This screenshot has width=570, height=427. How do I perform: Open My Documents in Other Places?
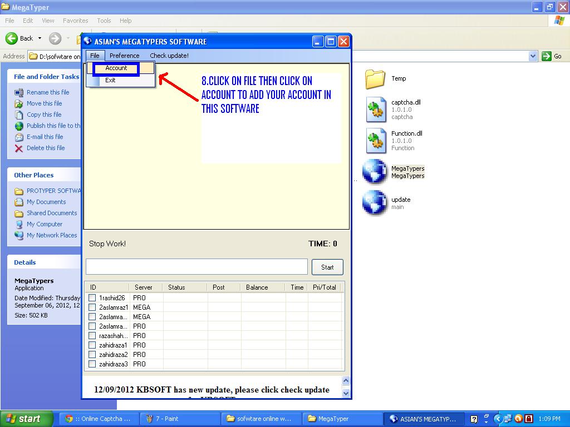click(x=46, y=202)
